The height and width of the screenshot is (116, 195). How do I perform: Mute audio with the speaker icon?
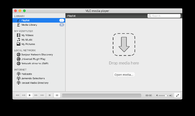(x=157, y=95)
